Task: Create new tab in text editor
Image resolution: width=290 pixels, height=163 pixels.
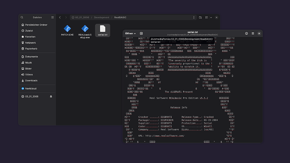Action: 141,34
